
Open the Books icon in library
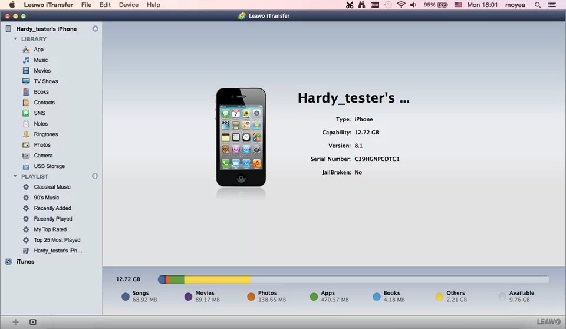point(26,92)
